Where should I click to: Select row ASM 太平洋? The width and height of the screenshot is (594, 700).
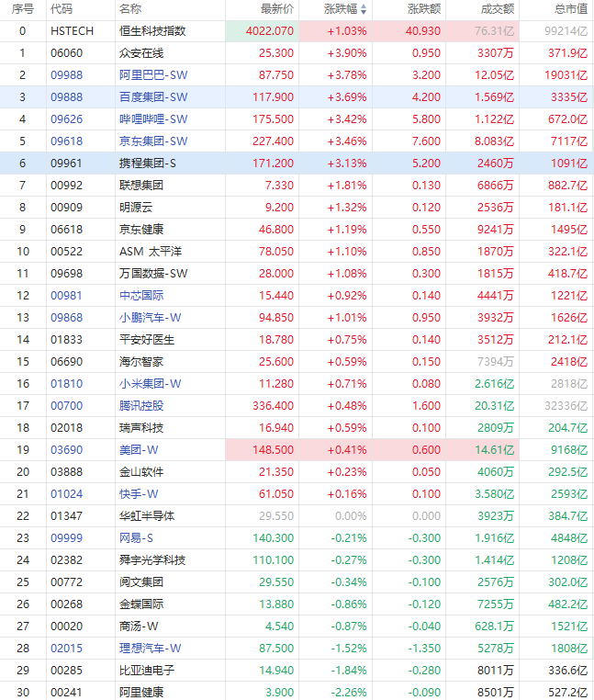pyautogui.click(x=297, y=252)
